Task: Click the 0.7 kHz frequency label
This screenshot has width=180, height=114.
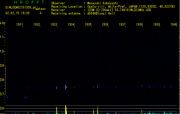Action: click(2, 94)
